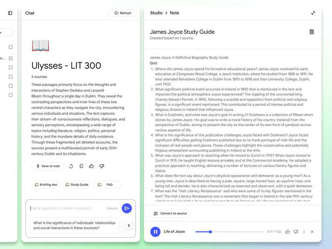The height and width of the screenshot is (249, 332).
Task: Toggle the third source checkbox in the sidebar
Action: [11, 68]
